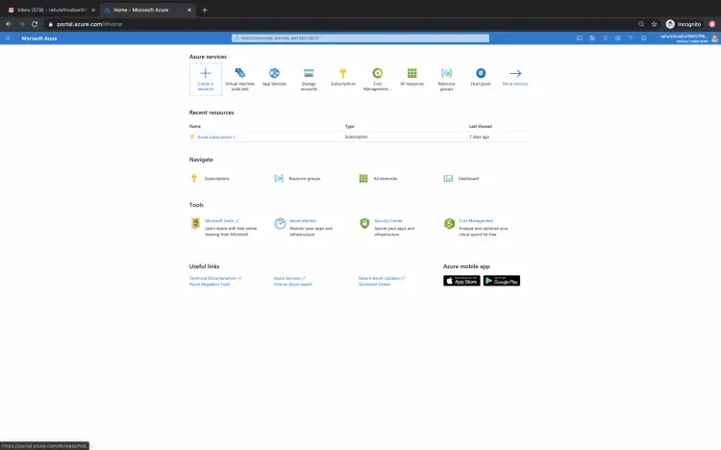Open Host pools service
The width and height of the screenshot is (721, 450).
pos(481,76)
